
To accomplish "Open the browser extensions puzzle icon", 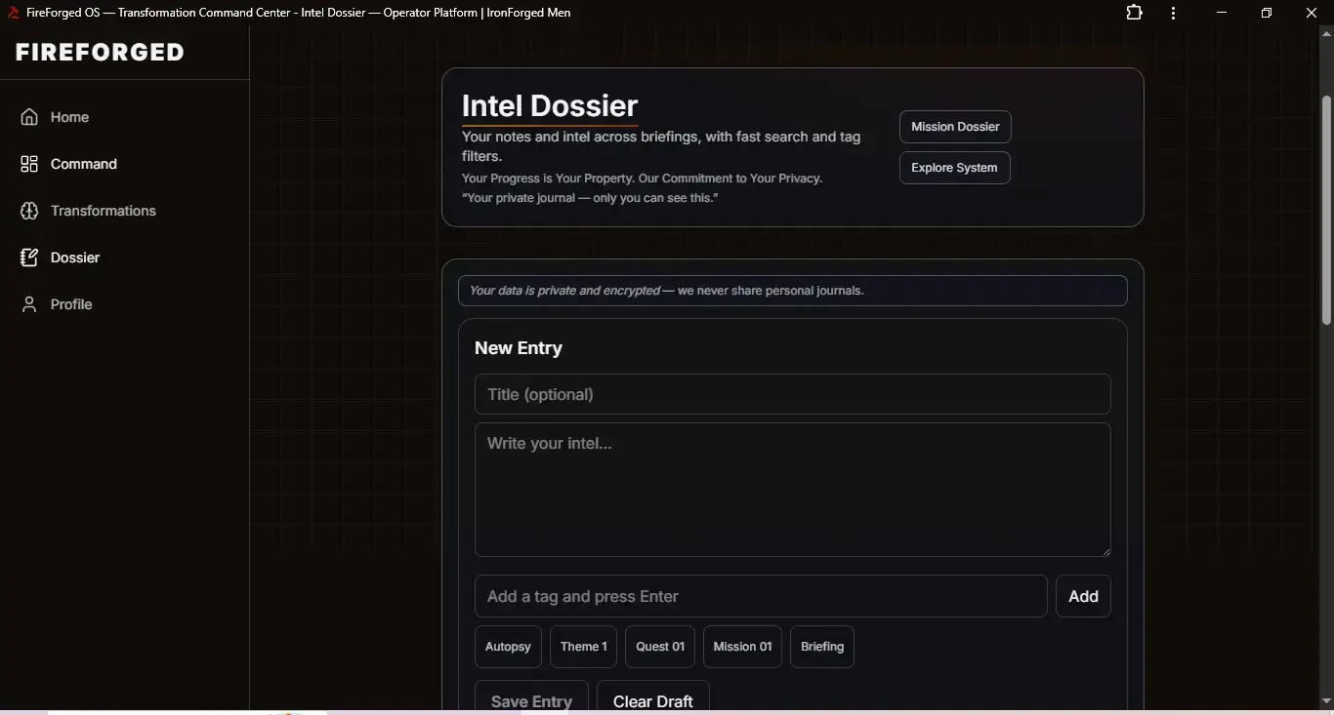I will (1134, 13).
